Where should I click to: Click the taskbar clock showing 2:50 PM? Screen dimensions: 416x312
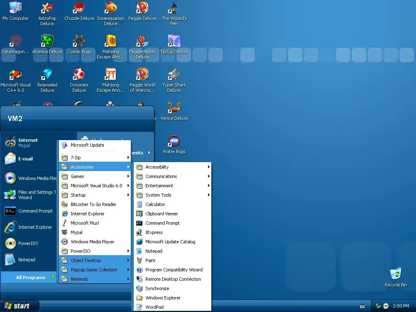tap(401, 306)
